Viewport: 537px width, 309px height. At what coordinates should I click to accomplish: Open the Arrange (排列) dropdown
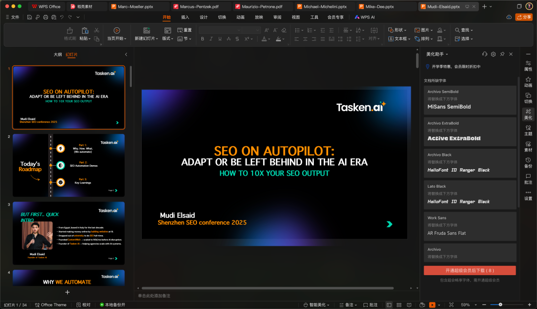click(424, 39)
